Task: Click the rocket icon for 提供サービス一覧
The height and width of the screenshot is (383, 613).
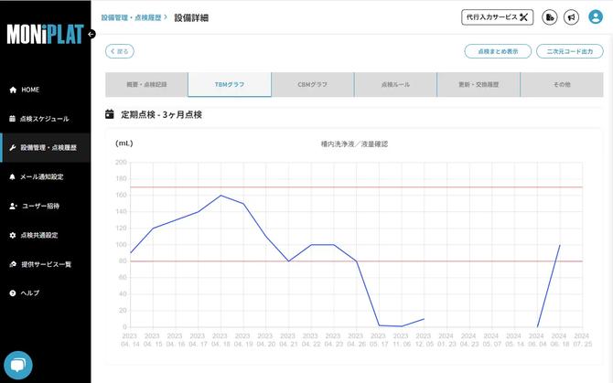Action: pos(13,264)
